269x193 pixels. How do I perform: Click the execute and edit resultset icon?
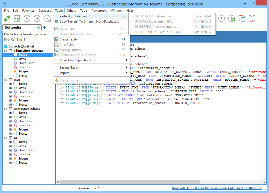tap(47, 18)
